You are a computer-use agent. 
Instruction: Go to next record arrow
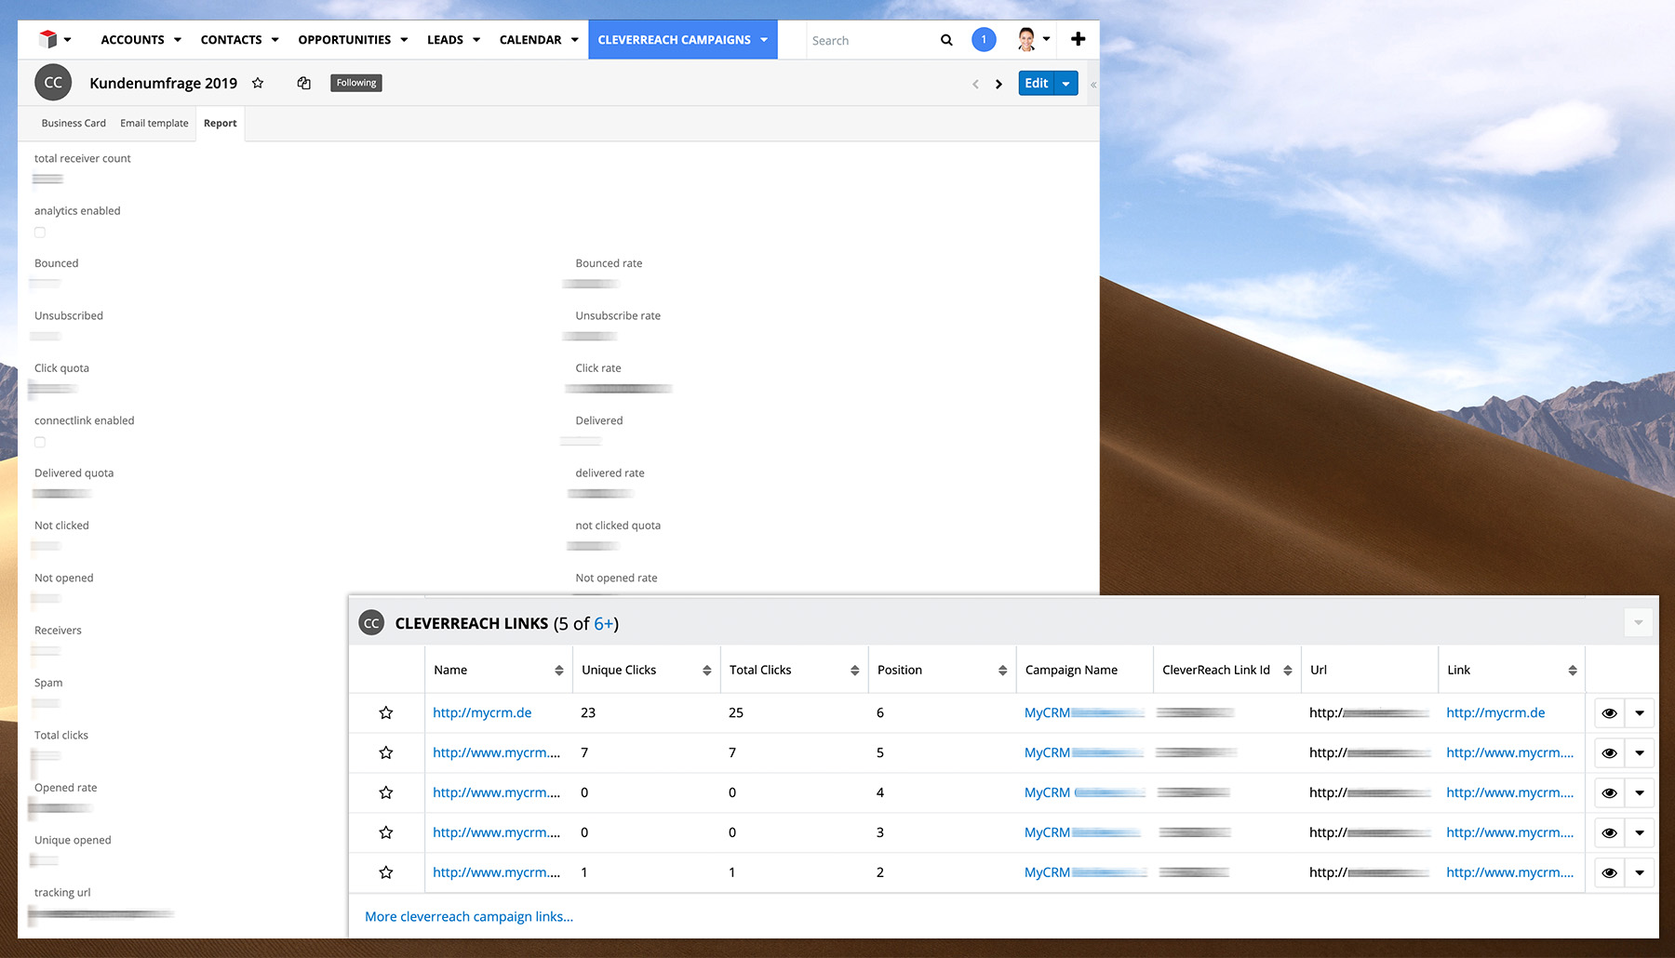(998, 84)
